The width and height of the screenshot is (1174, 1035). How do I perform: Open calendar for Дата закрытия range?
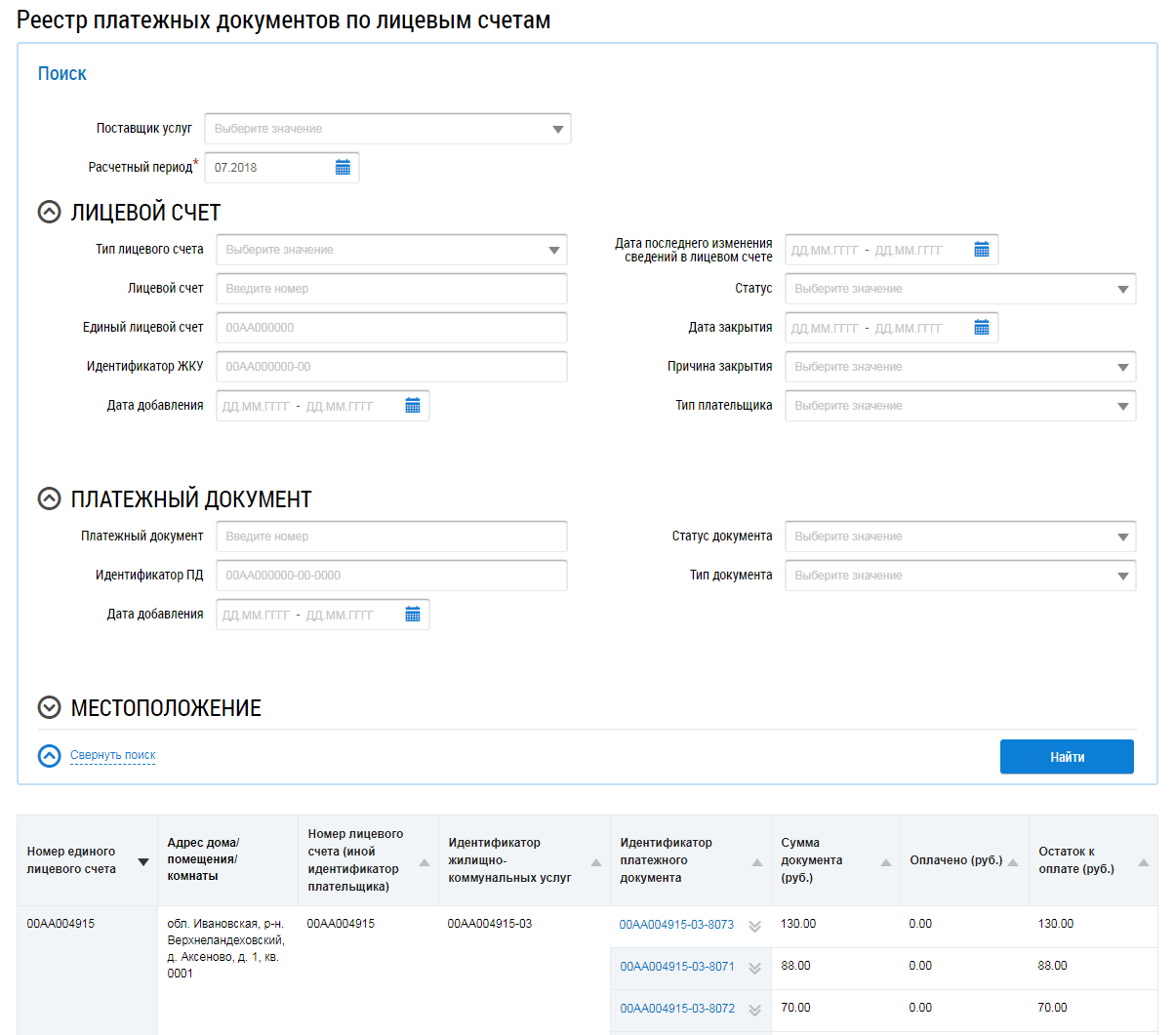click(x=982, y=328)
